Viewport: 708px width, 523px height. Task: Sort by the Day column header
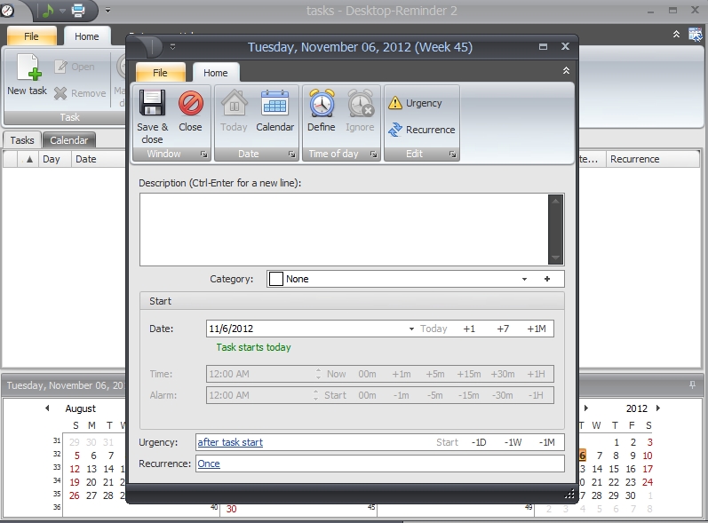pyautogui.click(x=55, y=159)
